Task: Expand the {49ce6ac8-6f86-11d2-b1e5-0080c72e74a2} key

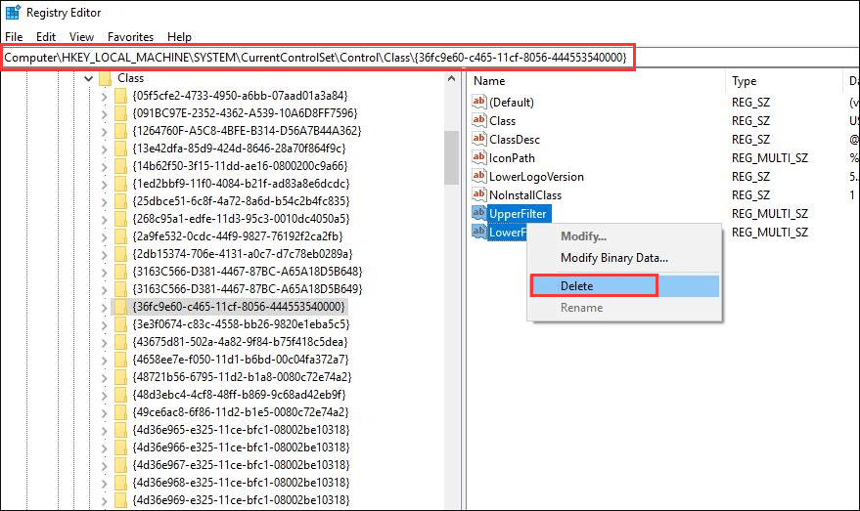Action: 105,412
